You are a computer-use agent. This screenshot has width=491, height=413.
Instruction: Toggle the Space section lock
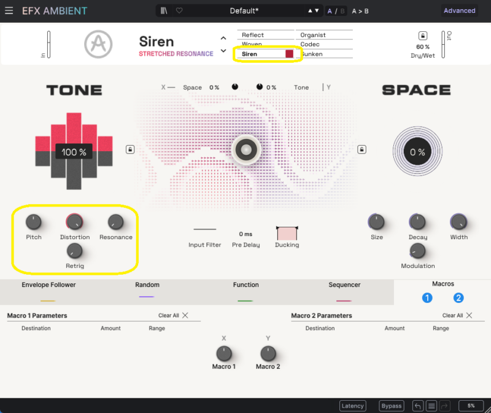click(362, 149)
